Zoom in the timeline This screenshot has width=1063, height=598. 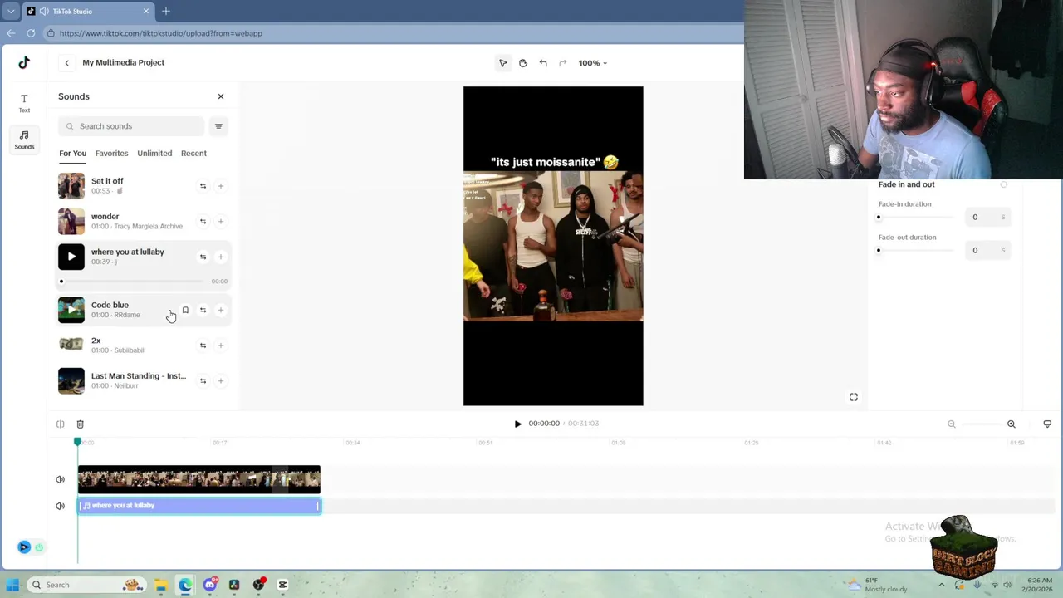coord(1012,424)
